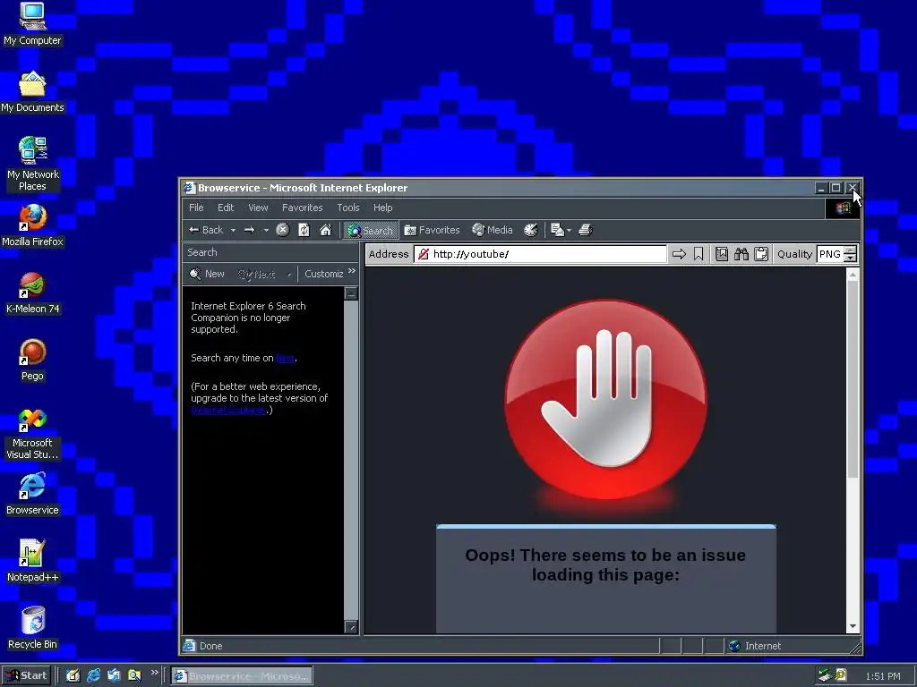
Task: Expand the quick launch overflow chevron
Action: point(154,673)
